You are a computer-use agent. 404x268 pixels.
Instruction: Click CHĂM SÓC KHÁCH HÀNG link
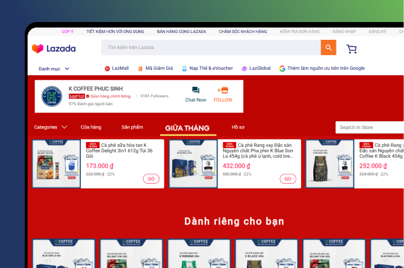[243, 32]
